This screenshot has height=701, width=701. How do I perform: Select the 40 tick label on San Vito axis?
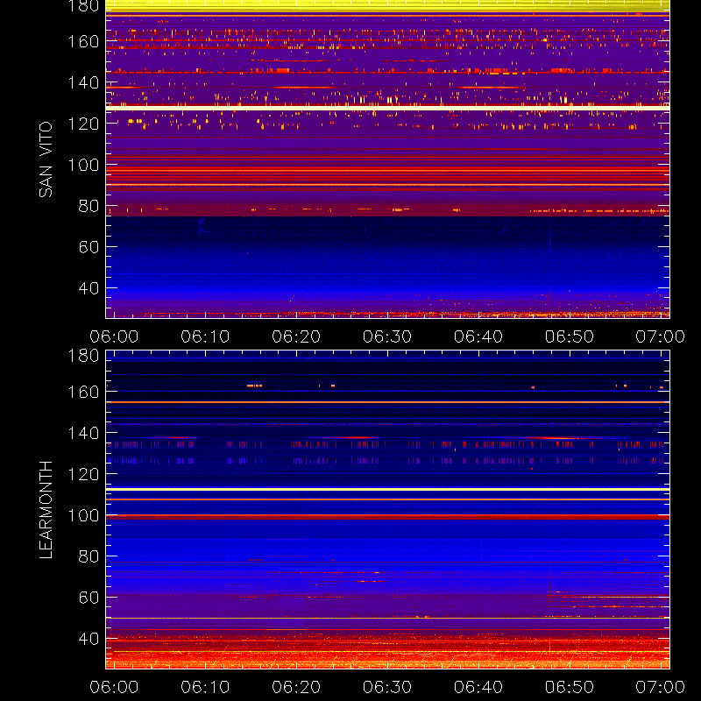(89, 288)
